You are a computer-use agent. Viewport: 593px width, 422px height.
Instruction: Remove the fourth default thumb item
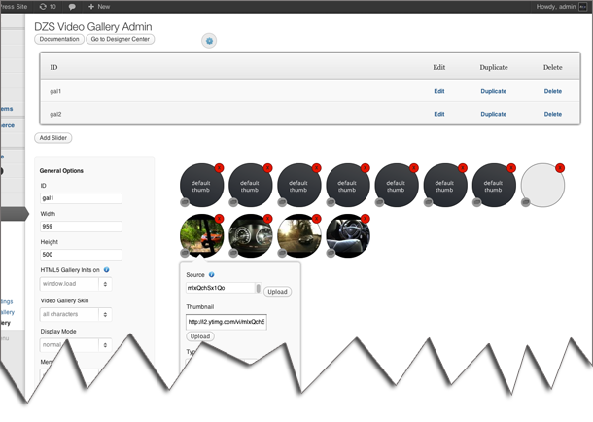point(365,168)
